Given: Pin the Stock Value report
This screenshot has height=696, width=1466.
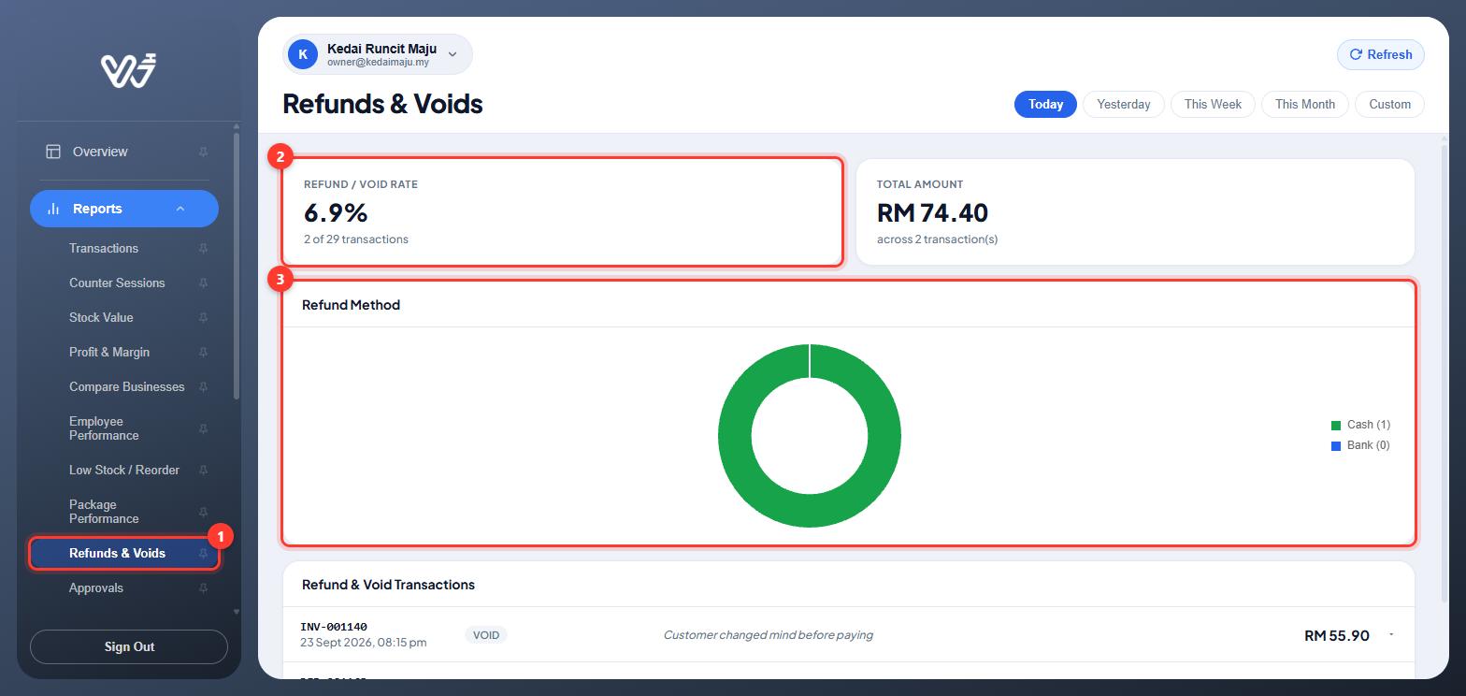Looking at the screenshot, I should 203,317.
